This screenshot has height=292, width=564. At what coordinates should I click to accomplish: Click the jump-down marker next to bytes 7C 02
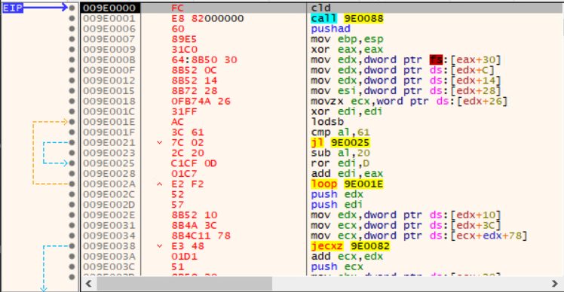[160, 142]
